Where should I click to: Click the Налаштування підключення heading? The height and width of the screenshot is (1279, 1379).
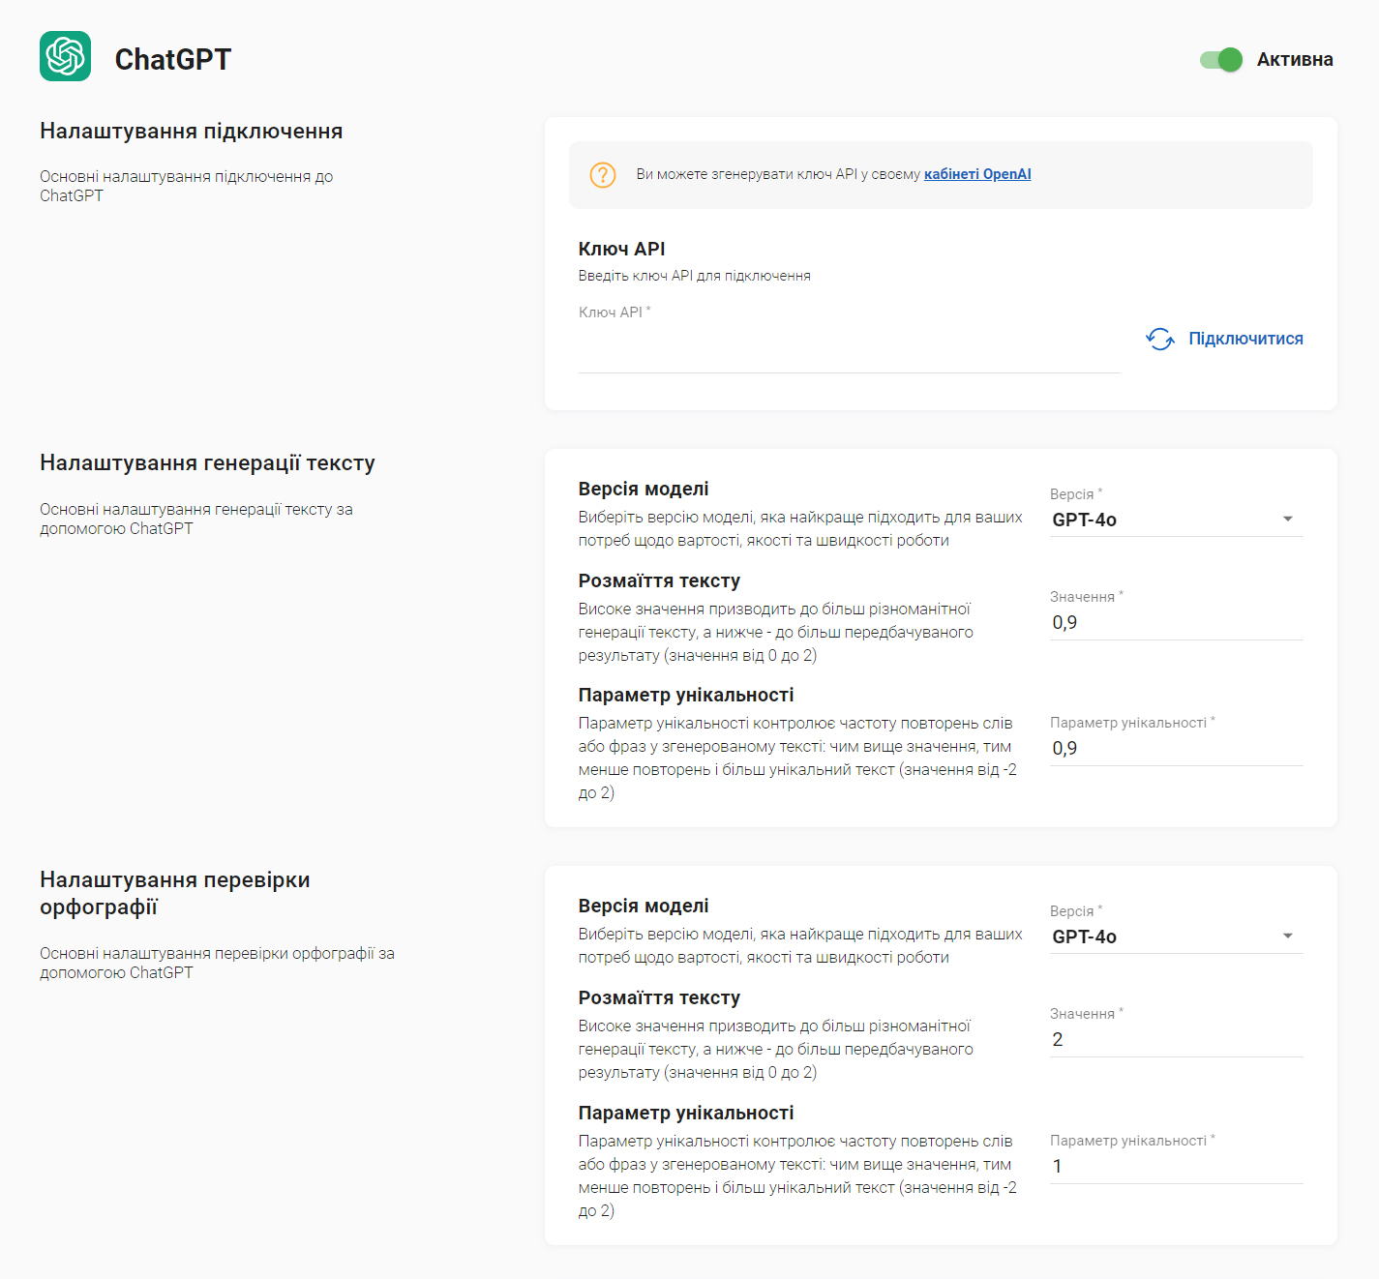192,132
